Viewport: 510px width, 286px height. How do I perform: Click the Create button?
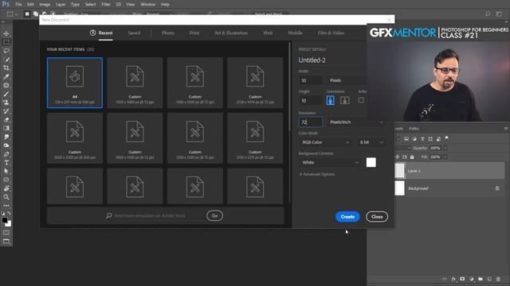click(347, 217)
